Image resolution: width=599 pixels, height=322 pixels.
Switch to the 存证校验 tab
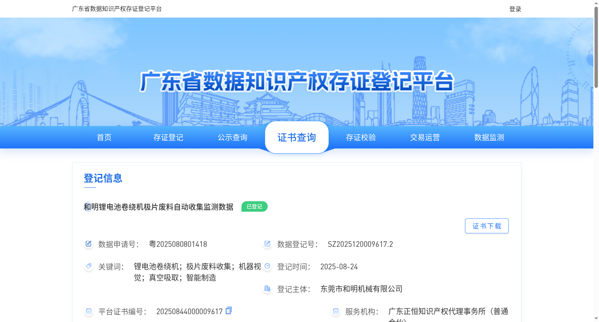pos(361,137)
